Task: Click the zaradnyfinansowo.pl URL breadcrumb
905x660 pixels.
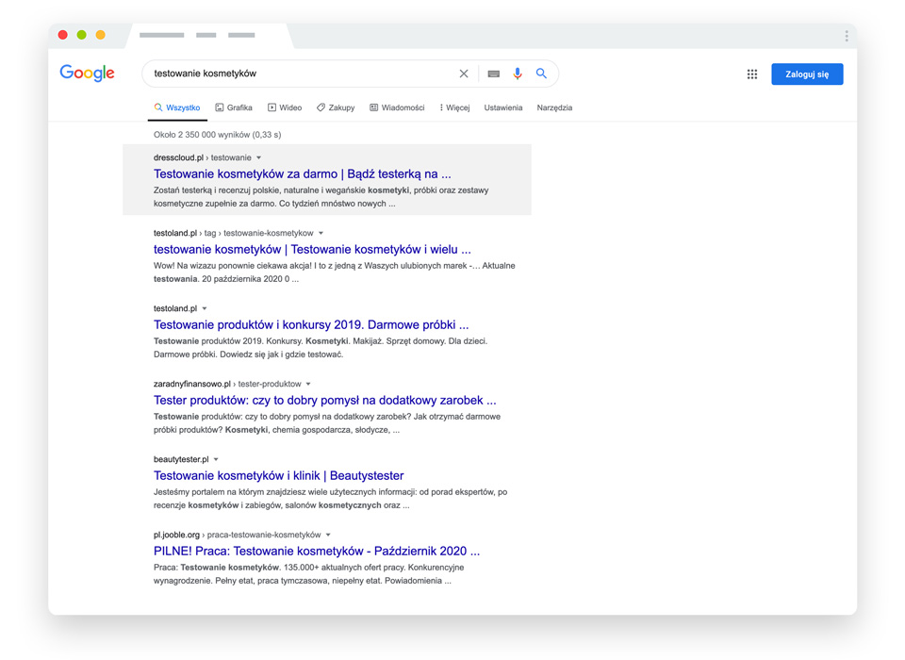Action: (227, 384)
